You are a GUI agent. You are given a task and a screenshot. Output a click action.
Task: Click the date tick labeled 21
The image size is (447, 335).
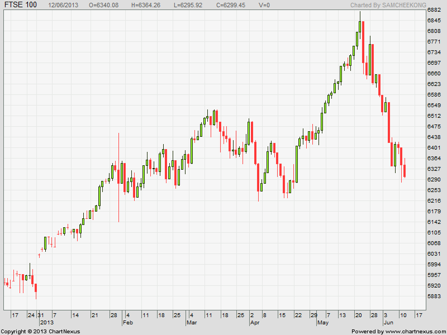tap(94, 315)
